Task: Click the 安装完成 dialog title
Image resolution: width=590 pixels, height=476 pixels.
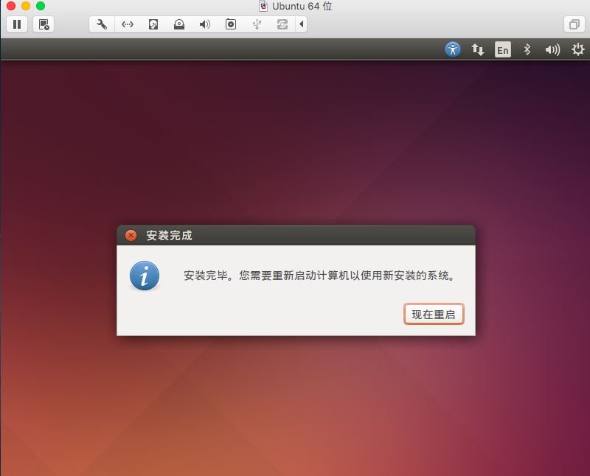Action: click(170, 235)
